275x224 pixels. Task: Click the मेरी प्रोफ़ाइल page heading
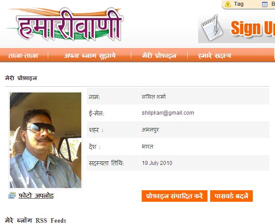(21, 78)
